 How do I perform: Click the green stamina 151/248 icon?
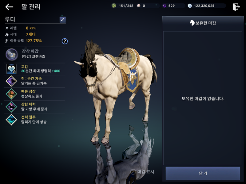click(114, 6)
